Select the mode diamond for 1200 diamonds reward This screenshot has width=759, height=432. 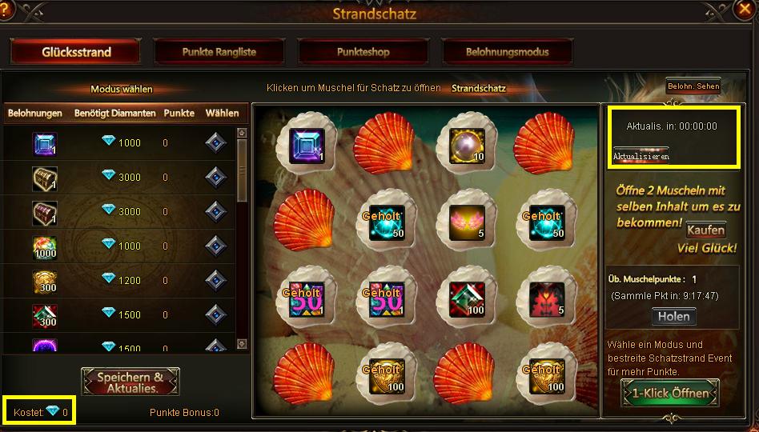(x=215, y=280)
